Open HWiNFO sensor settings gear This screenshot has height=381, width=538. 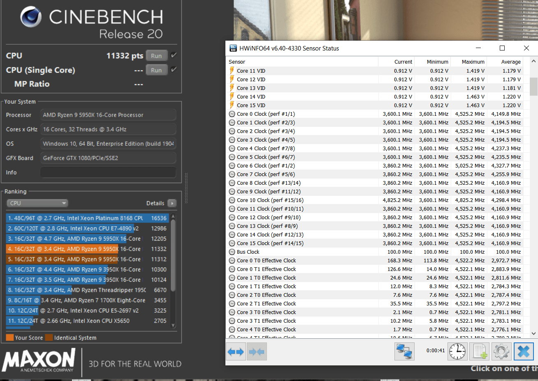pos(501,352)
